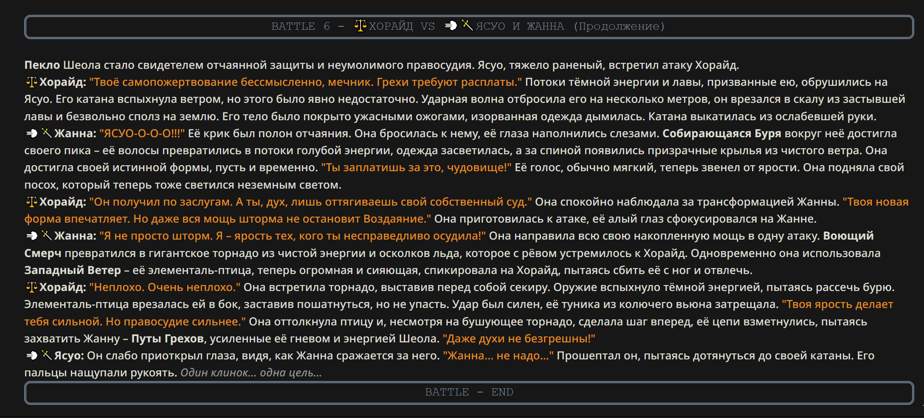Click the bold name "Ясуо:"
The height and width of the screenshot is (418, 924).
tap(69, 356)
